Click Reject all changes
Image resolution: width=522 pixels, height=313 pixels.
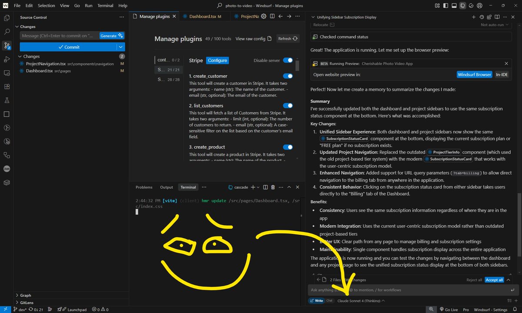pyautogui.click(x=474, y=280)
